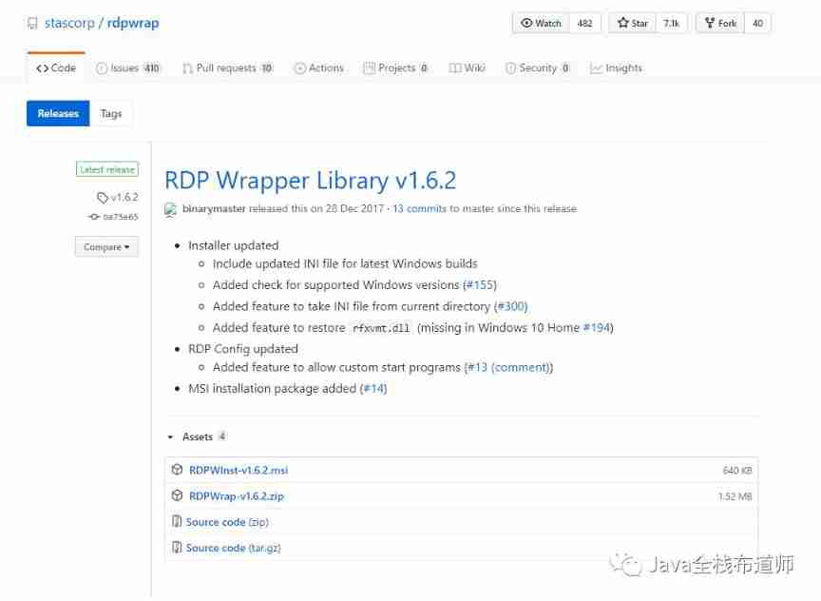The image size is (821, 601).
Task: Open the Insights tab
Action: pyautogui.click(x=617, y=68)
